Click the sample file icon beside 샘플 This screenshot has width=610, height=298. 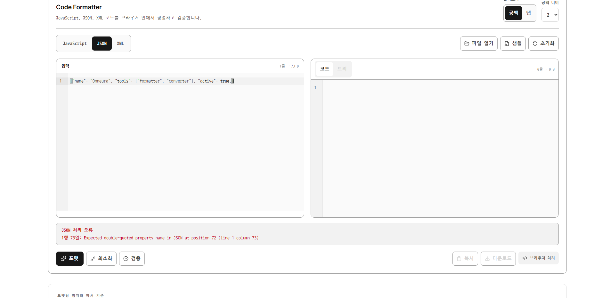pos(507,44)
